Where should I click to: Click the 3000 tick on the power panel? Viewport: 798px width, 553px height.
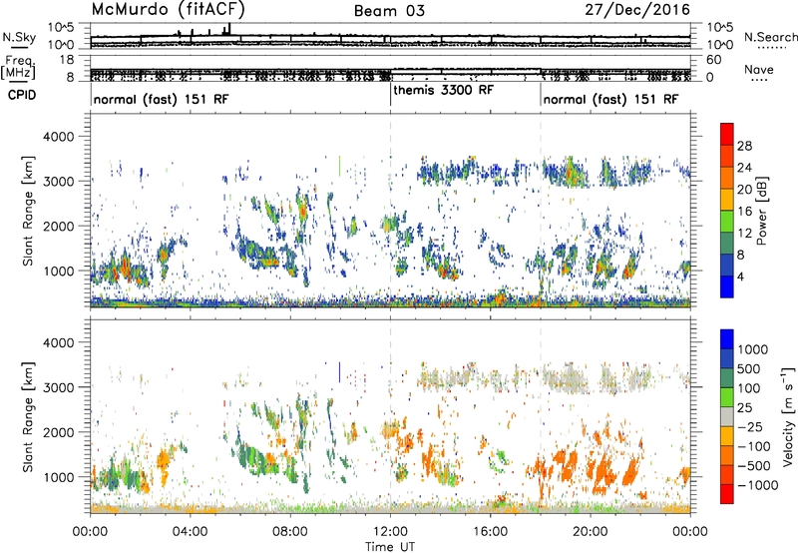(61, 182)
